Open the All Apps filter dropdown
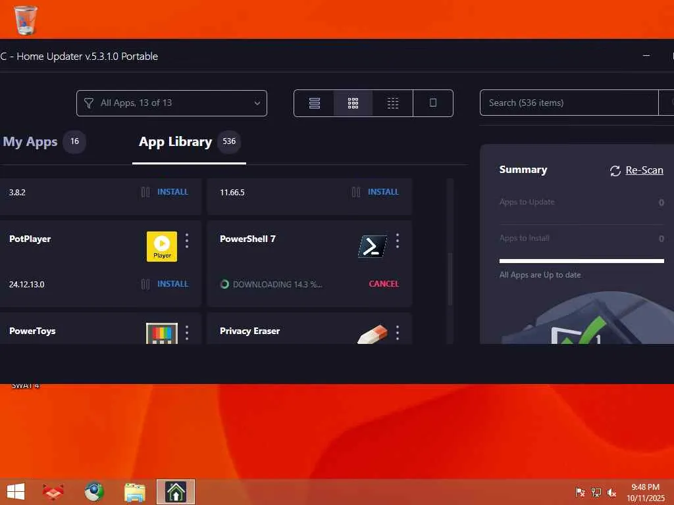The height and width of the screenshot is (505, 674). point(172,103)
